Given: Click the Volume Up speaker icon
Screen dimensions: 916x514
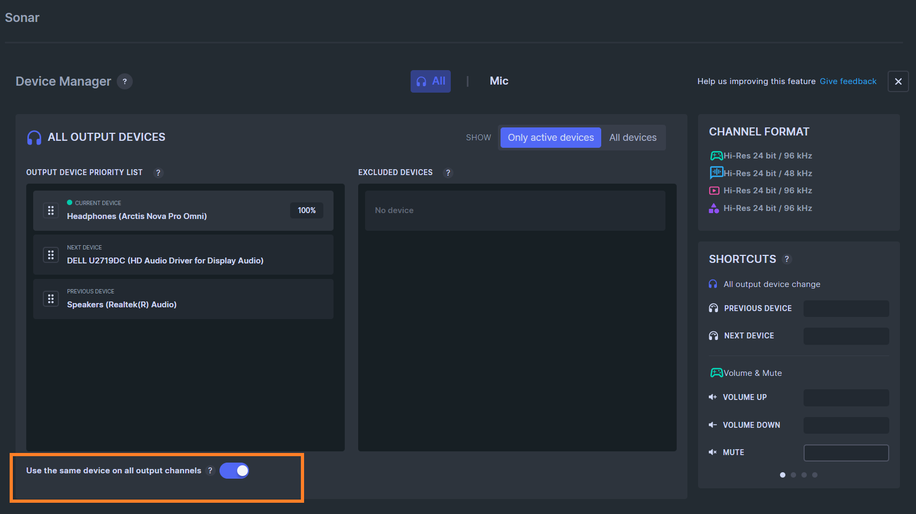Looking at the screenshot, I should (x=713, y=397).
